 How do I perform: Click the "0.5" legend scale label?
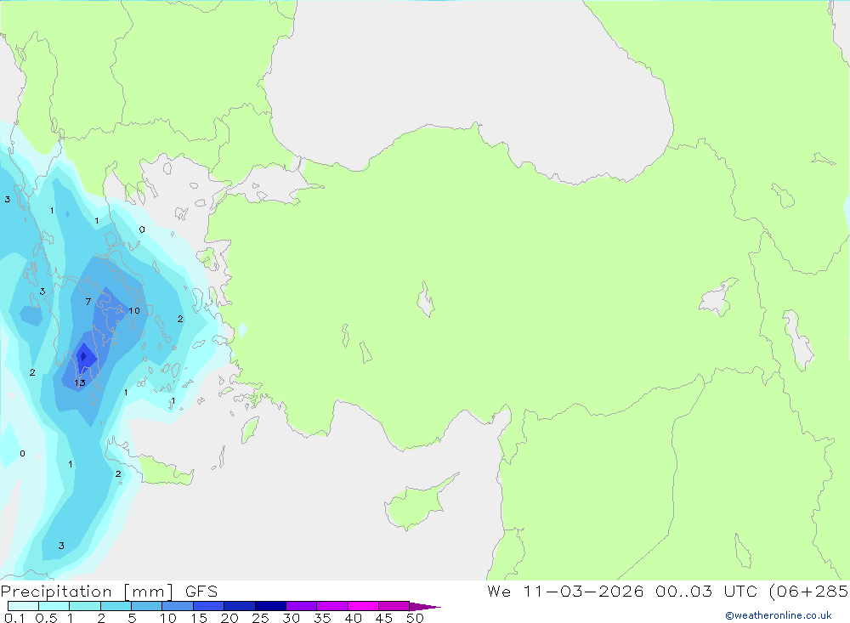(46, 618)
